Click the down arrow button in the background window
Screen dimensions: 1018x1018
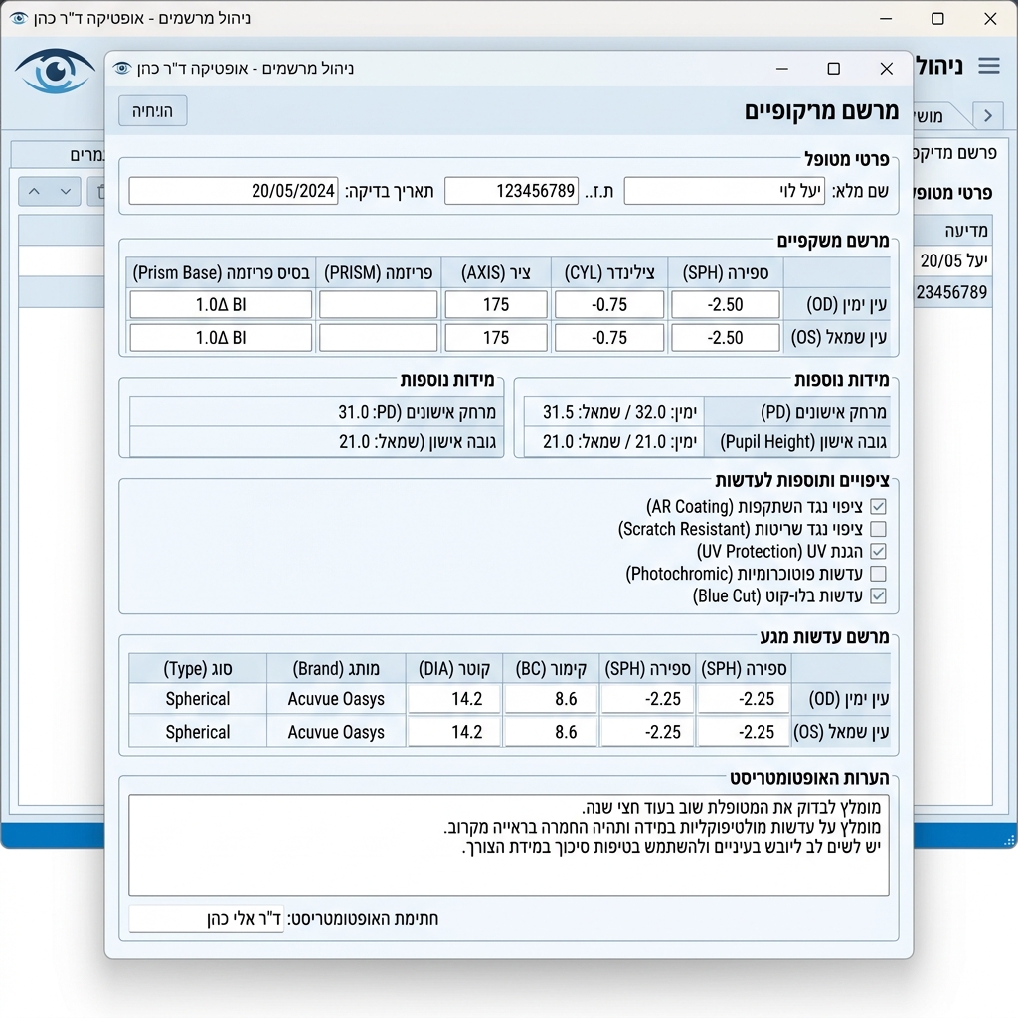66,192
